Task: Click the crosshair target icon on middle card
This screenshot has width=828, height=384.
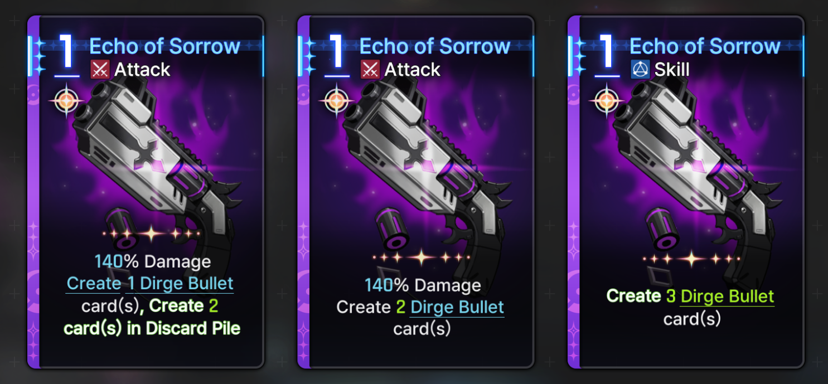Action: [x=335, y=101]
